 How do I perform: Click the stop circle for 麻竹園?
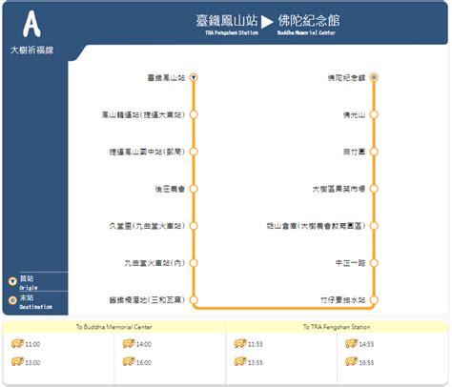374,152
